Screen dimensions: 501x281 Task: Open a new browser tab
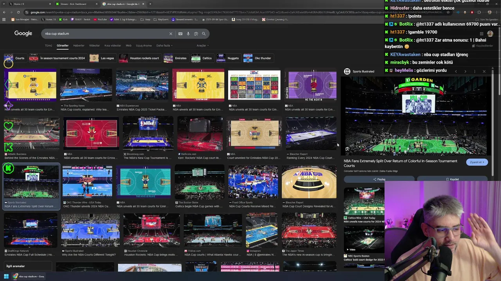pos(150,4)
